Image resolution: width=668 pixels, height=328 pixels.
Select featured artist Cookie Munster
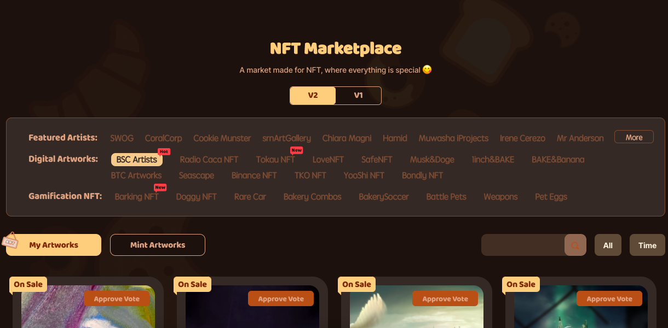[222, 138]
